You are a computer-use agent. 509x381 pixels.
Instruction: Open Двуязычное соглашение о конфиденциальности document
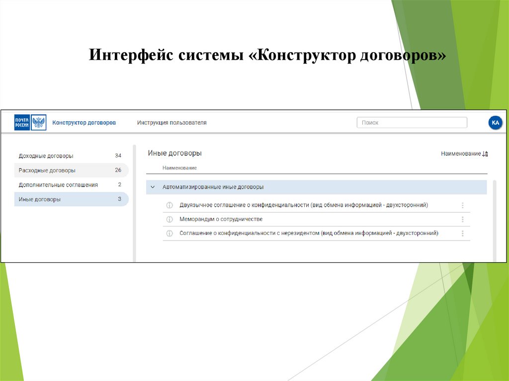coord(304,205)
